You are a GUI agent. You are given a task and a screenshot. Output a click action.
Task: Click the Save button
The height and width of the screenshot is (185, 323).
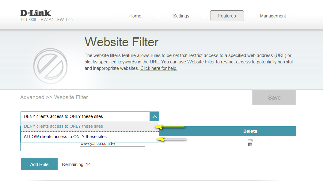click(x=274, y=97)
